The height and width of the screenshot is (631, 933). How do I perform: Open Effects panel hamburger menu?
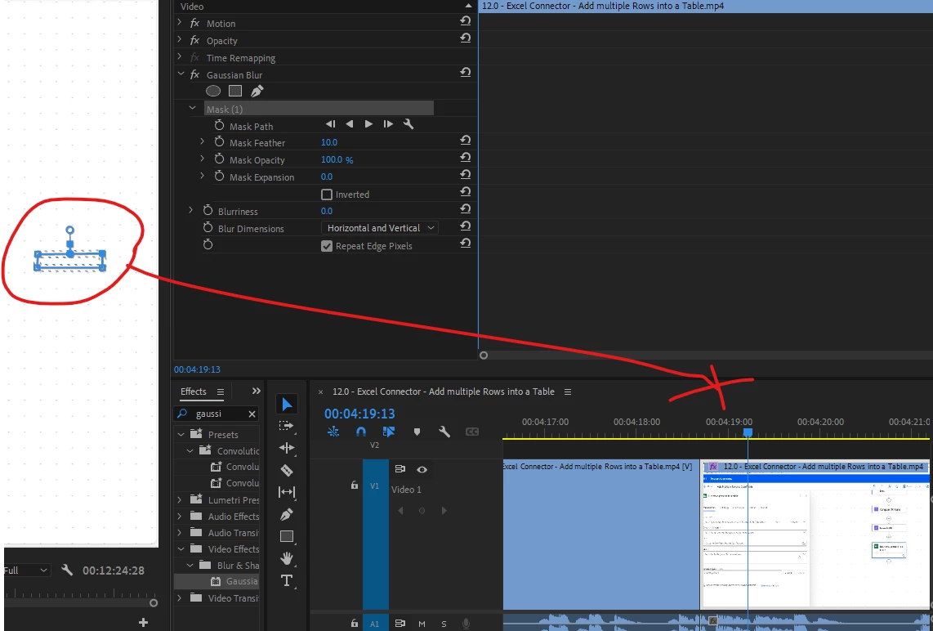pos(220,392)
